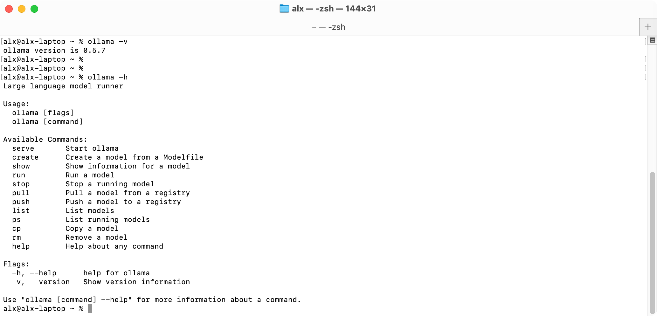The height and width of the screenshot is (316, 657).
Task: Click the vertical scrollbar thumb
Action: pos(652,242)
